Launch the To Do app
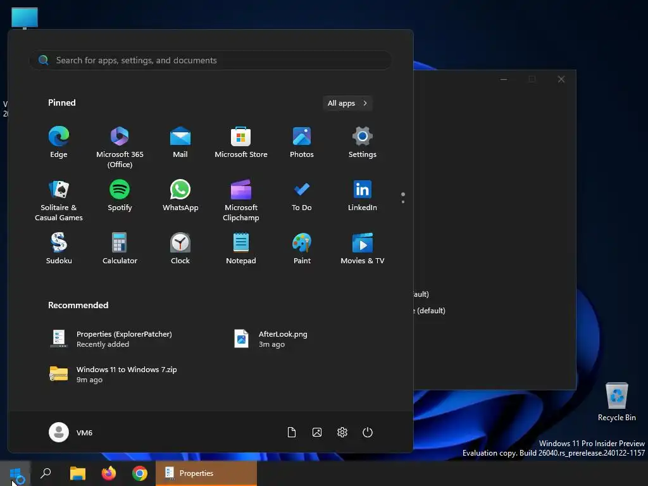648x486 pixels. (x=302, y=196)
